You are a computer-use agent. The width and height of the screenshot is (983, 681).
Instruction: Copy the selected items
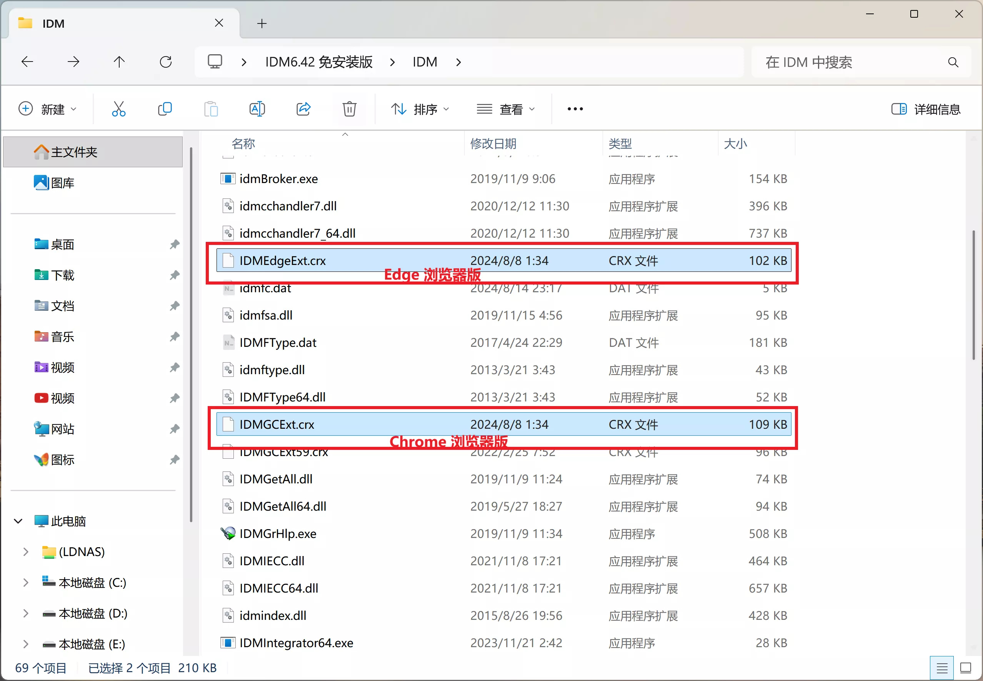coord(165,109)
